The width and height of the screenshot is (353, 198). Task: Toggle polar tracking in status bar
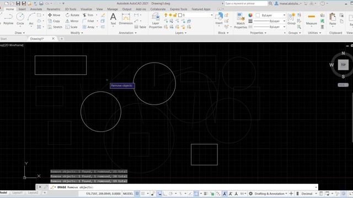point(171,194)
